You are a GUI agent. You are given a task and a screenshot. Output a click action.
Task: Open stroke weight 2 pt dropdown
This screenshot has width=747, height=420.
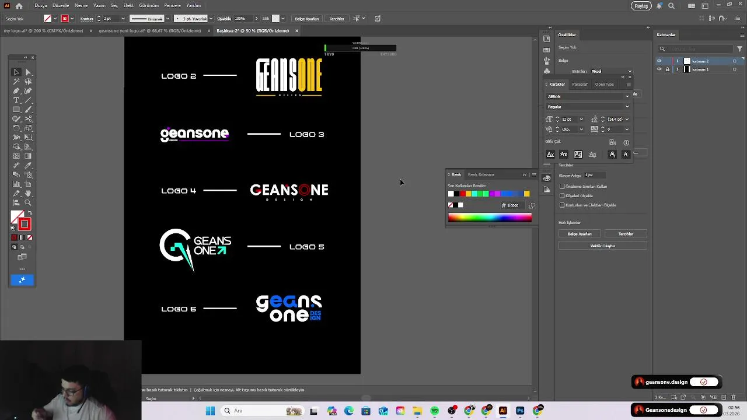pos(123,19)
